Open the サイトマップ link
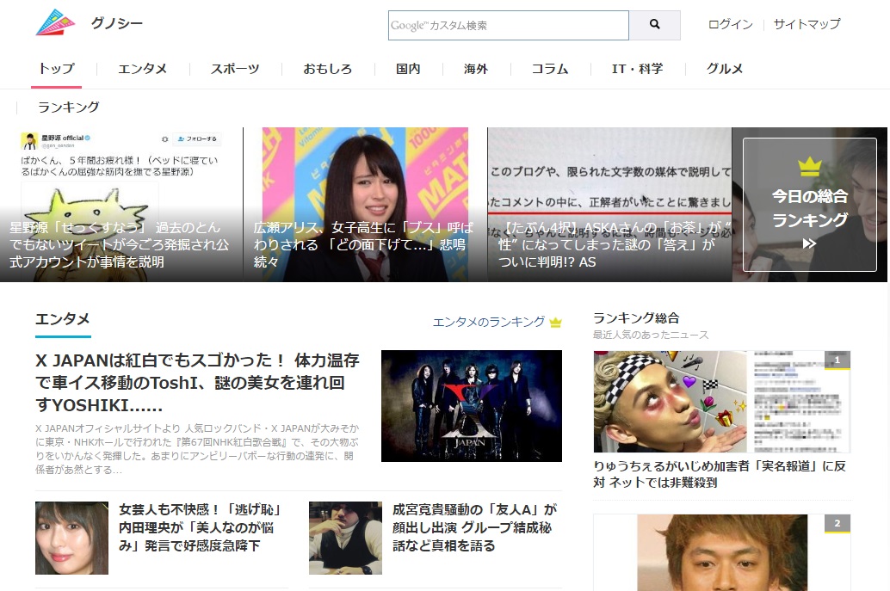 pyautogui.click(x=807, y=24)
